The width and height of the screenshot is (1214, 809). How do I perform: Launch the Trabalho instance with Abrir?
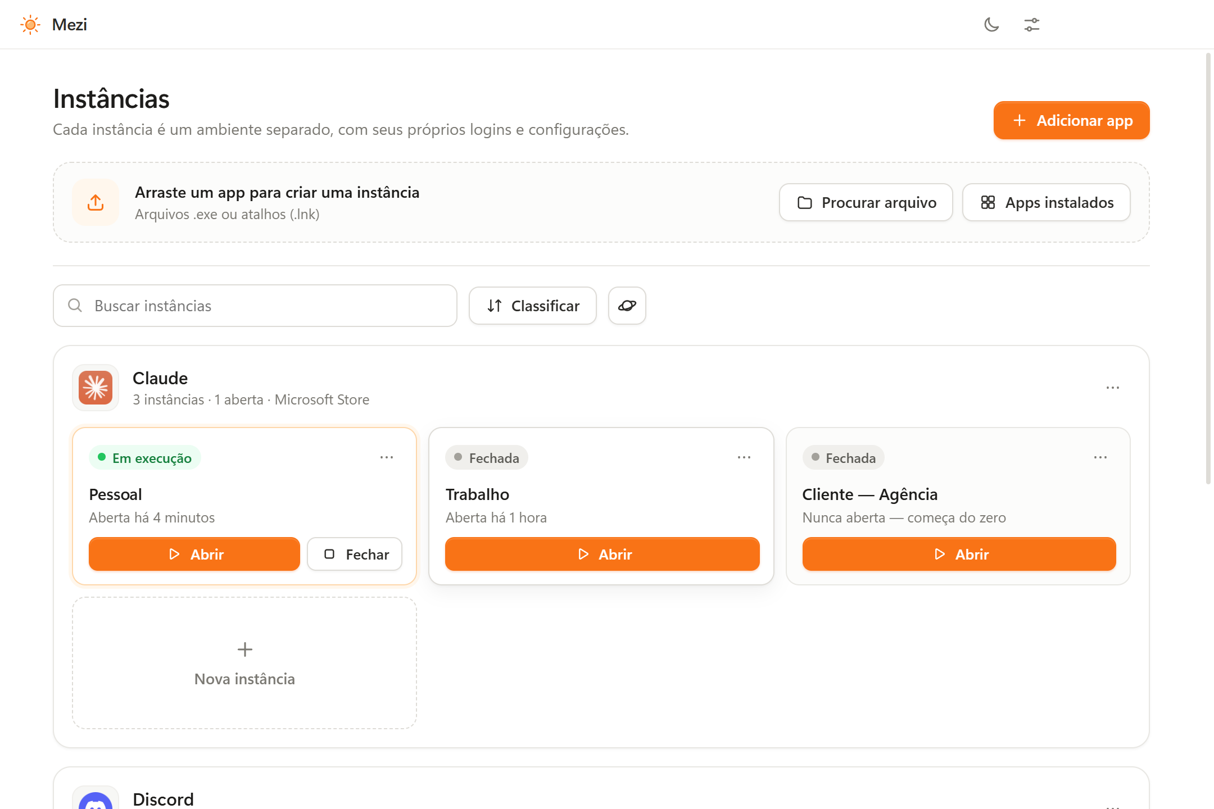click(603, 555)
